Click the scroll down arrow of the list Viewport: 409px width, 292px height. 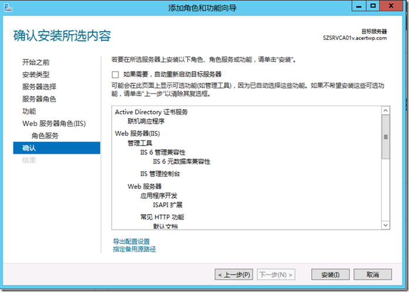386,225
